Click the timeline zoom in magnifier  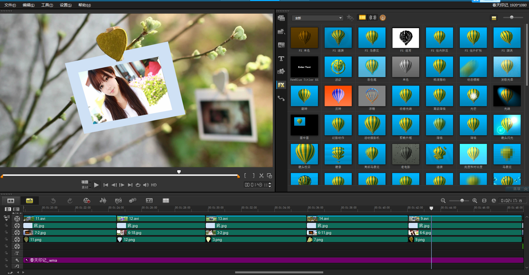click(475, 200)
